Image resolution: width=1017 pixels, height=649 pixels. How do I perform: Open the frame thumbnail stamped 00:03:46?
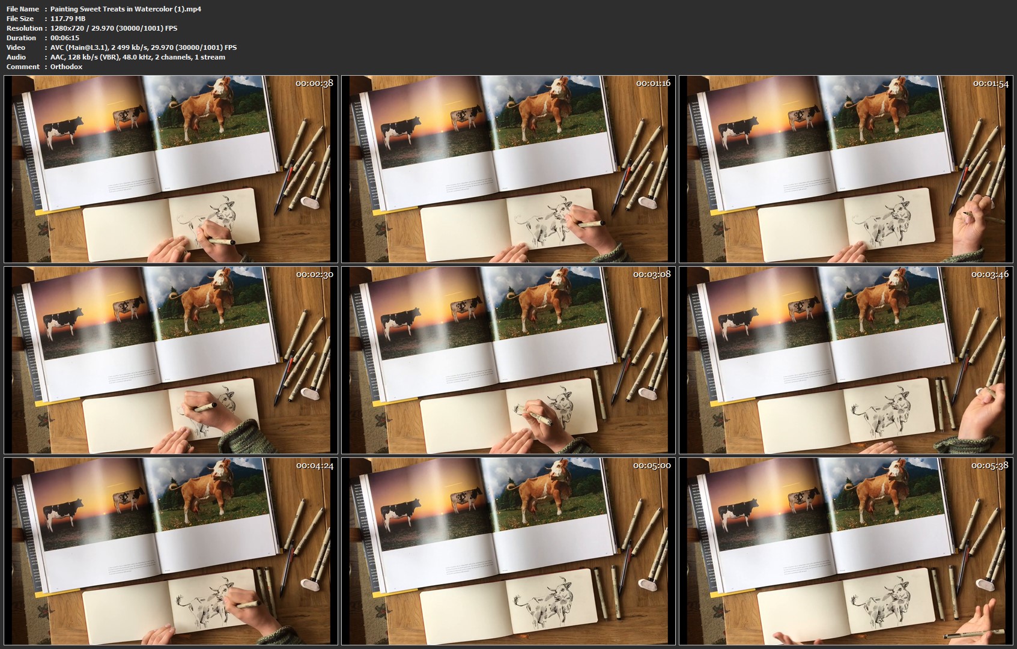tap(846, 360)
